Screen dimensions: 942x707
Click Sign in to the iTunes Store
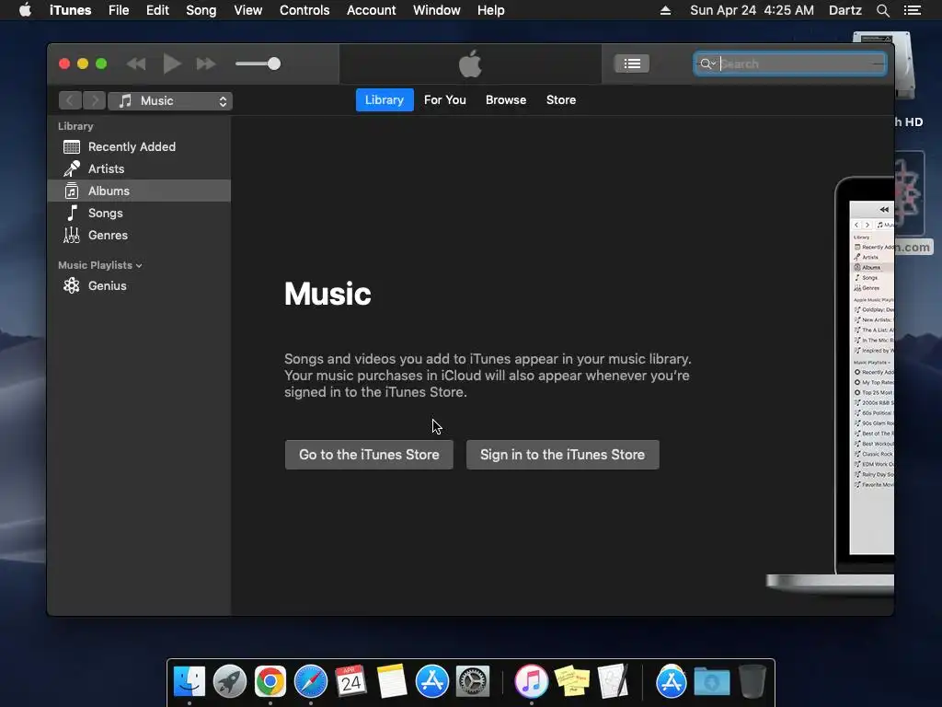(562, 455)
